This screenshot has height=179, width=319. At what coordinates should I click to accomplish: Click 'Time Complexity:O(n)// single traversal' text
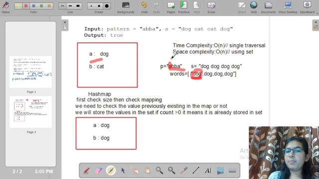(219, 45)
